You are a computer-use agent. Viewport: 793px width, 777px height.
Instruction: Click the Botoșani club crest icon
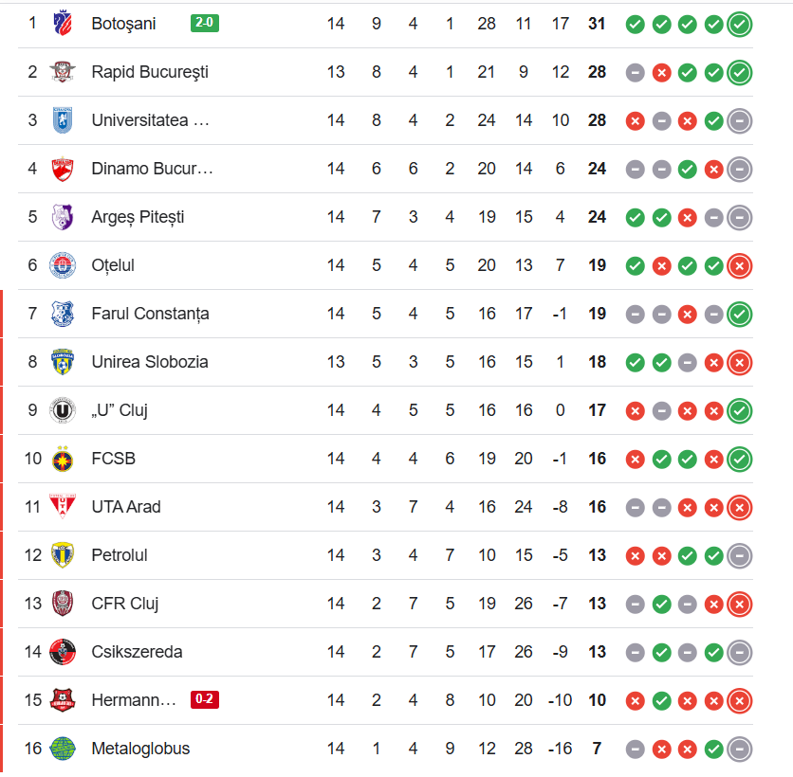tap(64, 23)
